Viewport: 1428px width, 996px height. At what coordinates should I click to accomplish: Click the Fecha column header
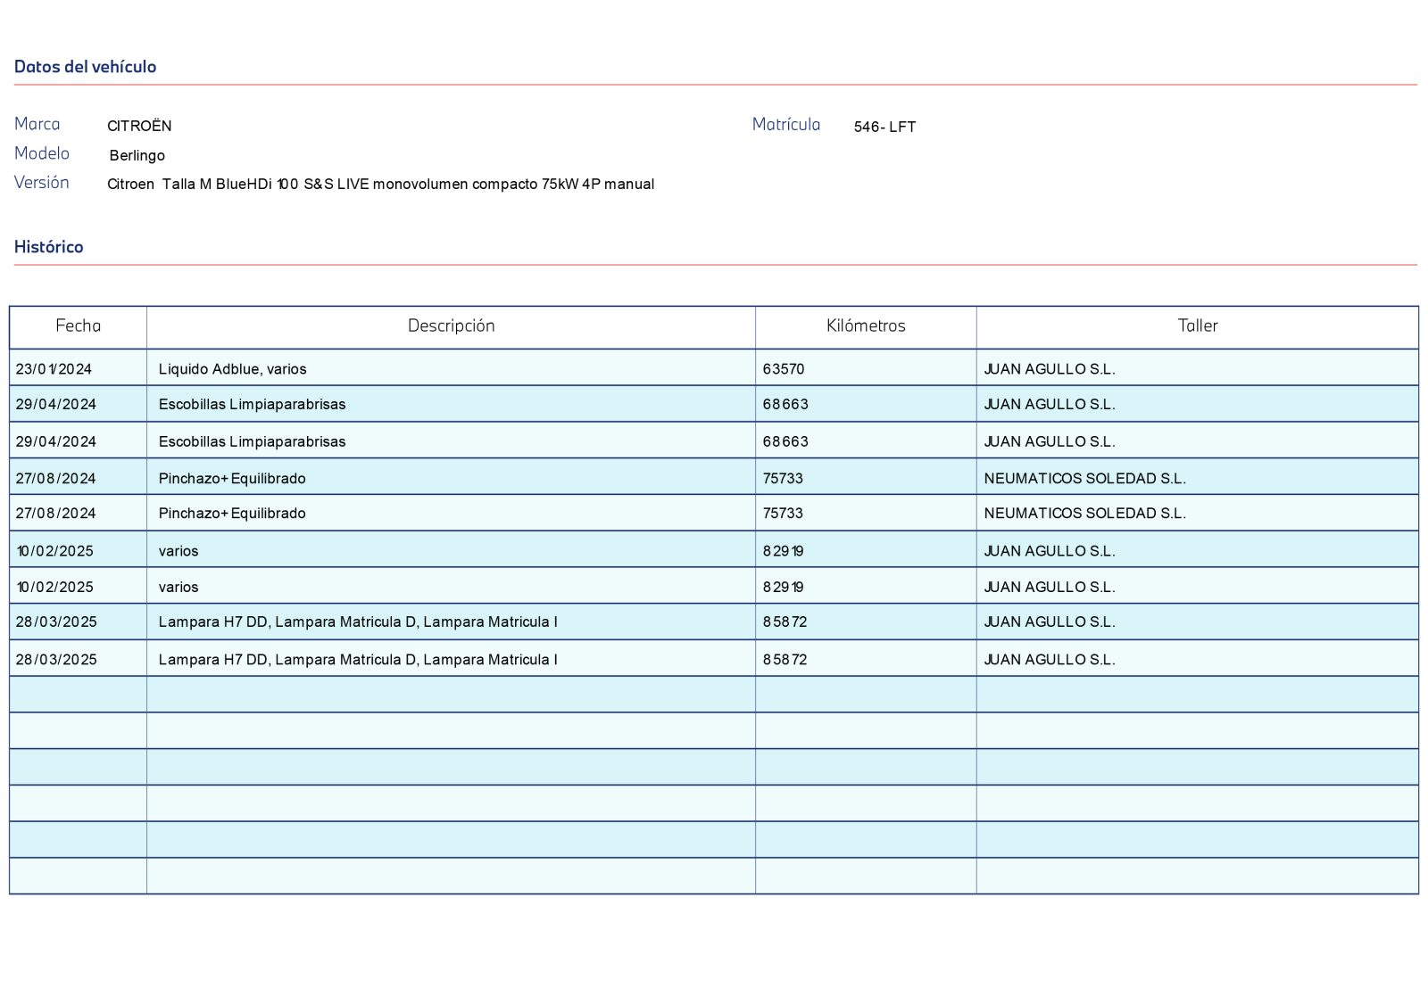[x=79, y=325]
